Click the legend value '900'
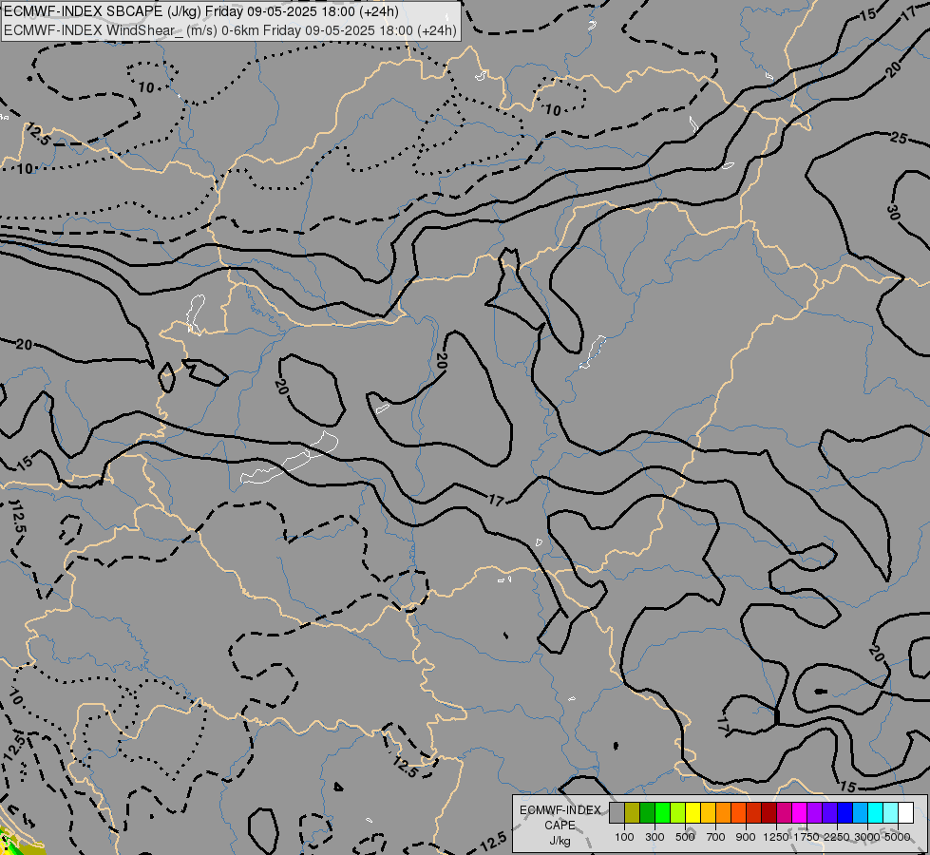 746,837
